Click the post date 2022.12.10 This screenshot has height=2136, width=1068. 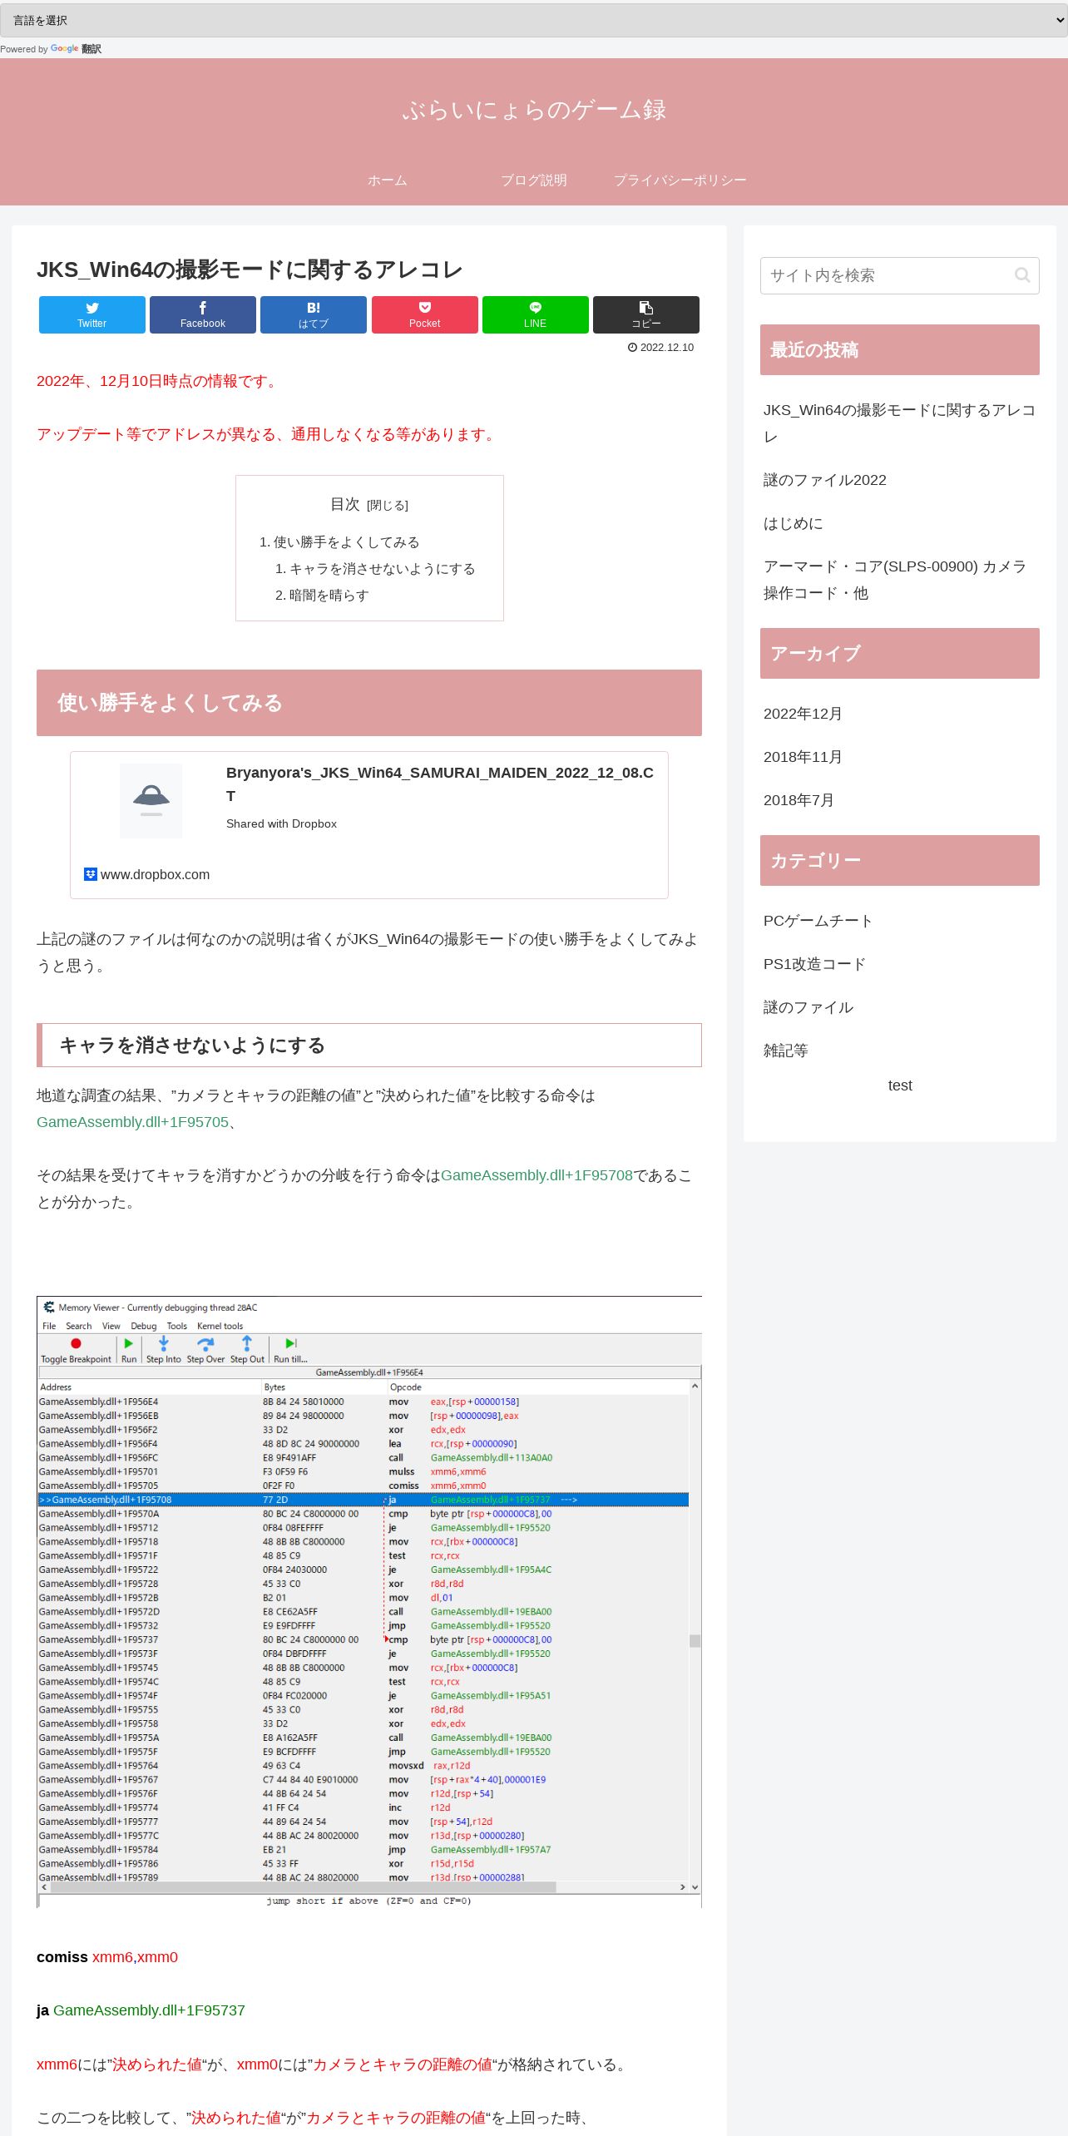pos(666,348)
